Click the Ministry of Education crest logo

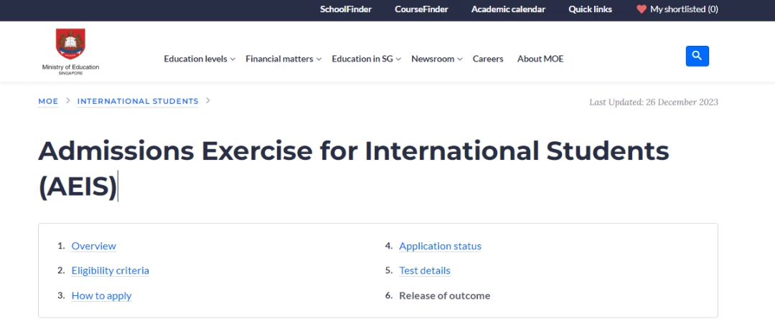tap(70, 44)
